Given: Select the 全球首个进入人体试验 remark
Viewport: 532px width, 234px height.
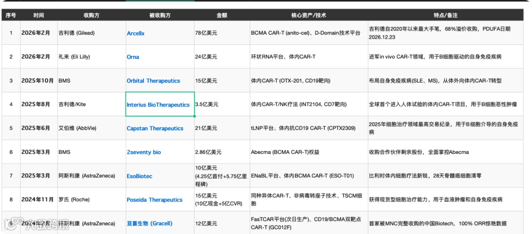Looking at the screenshot, I should 445,104.
